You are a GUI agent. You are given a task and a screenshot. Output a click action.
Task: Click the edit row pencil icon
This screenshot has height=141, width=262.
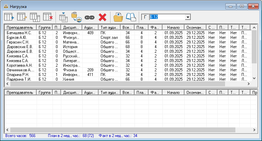point(22,17)
